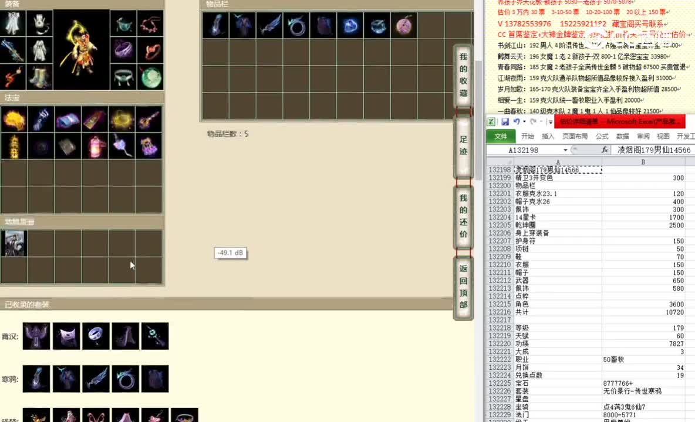The width and height of the screenshot is (695, 422).
Task: Click the Excel application icon
Action: point(491,122)
